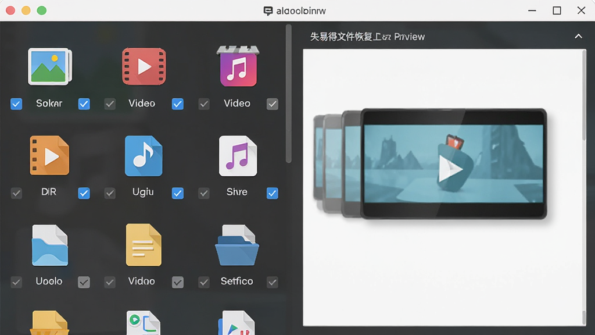Click the "Vidoo" label

[142, 281]
